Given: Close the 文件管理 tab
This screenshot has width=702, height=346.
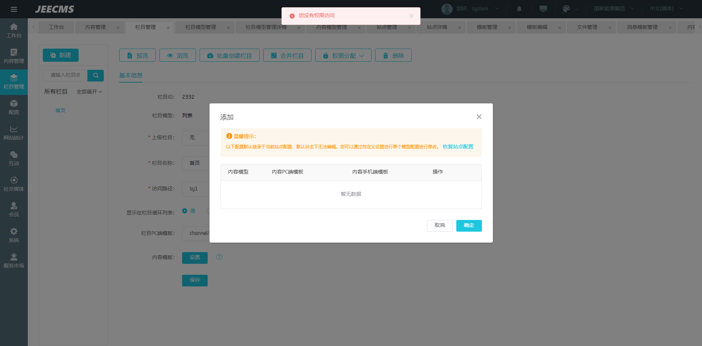Looking at the screenshot, I should pyautogui.click(x=610, y=28).
